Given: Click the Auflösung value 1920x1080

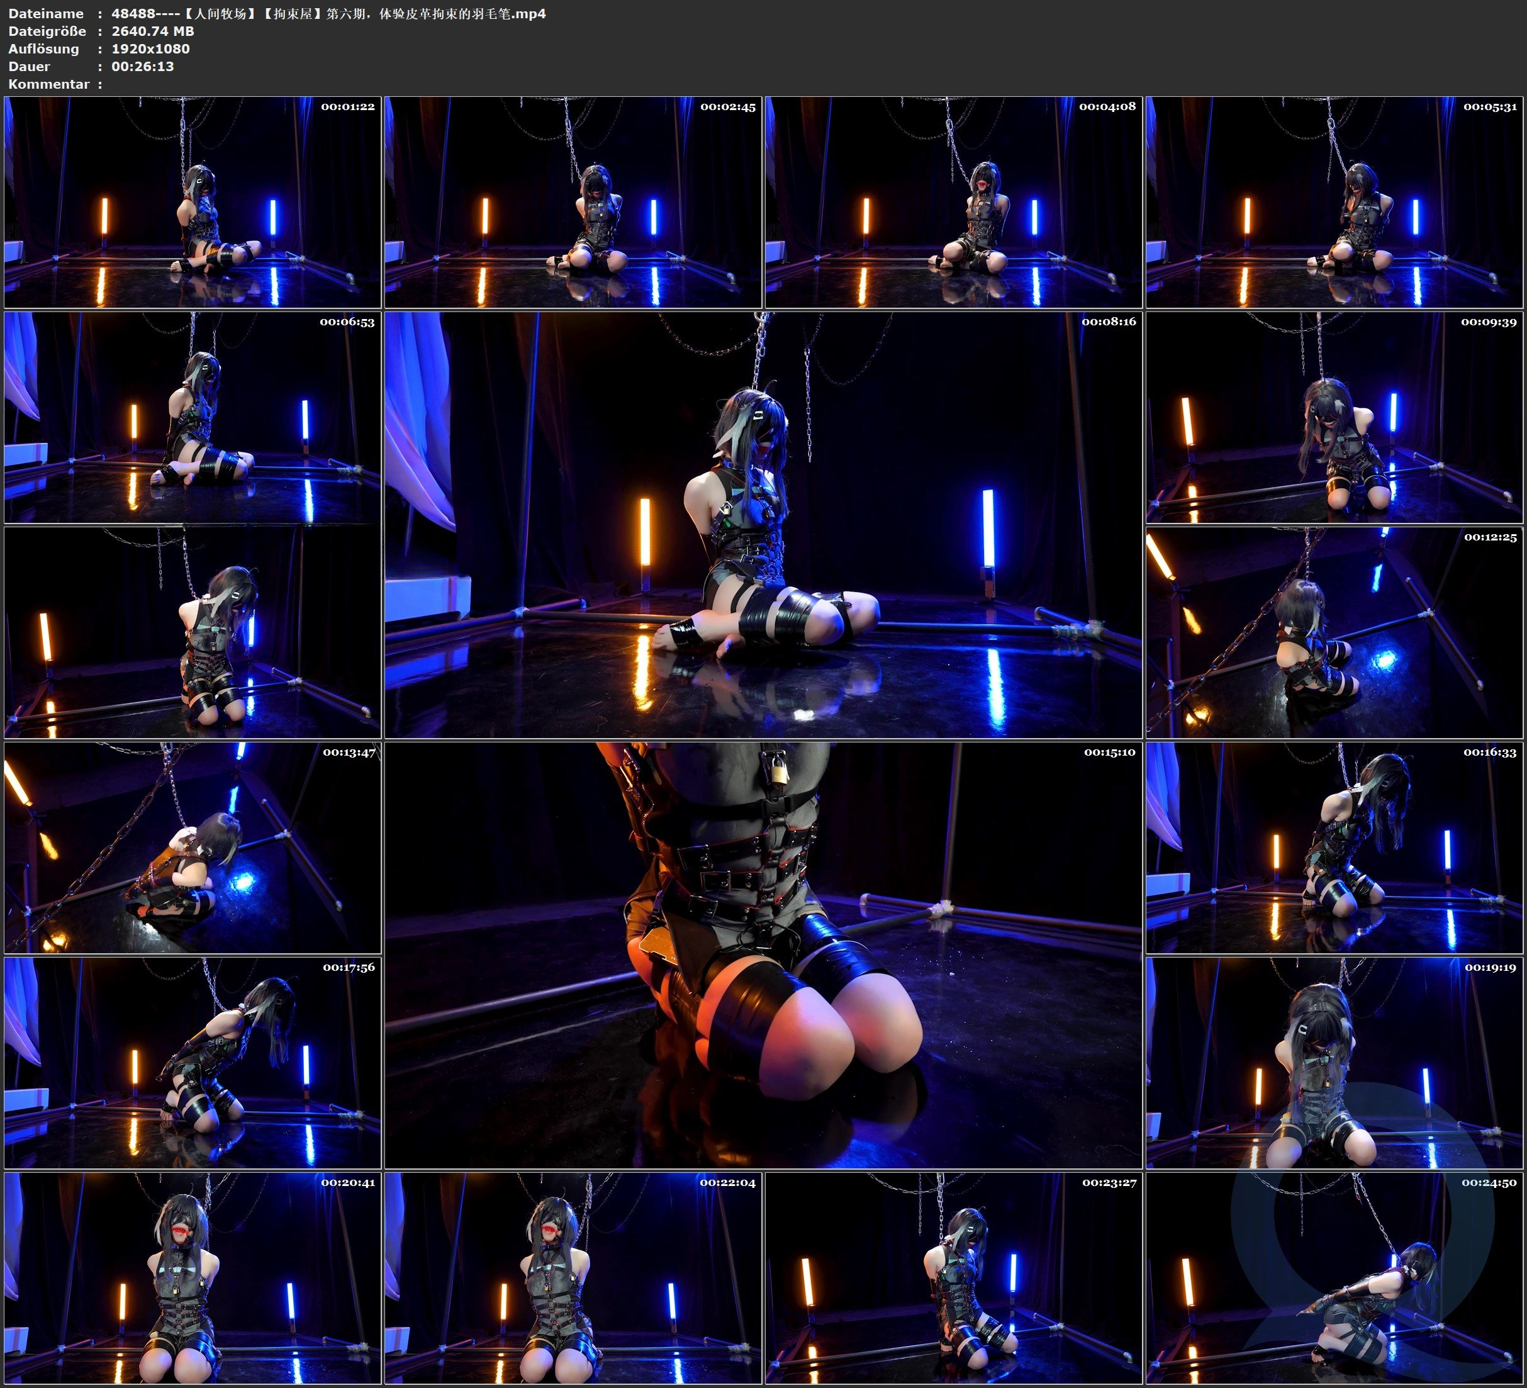Looking at the screenshot, I should pyautogui.click(x=150, y=48).
